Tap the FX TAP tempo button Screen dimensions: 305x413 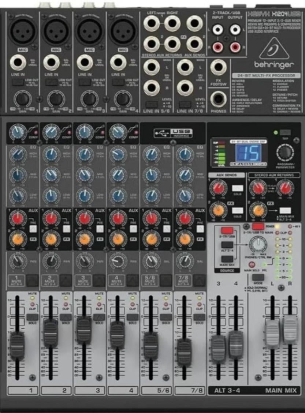tap(285, 132)
